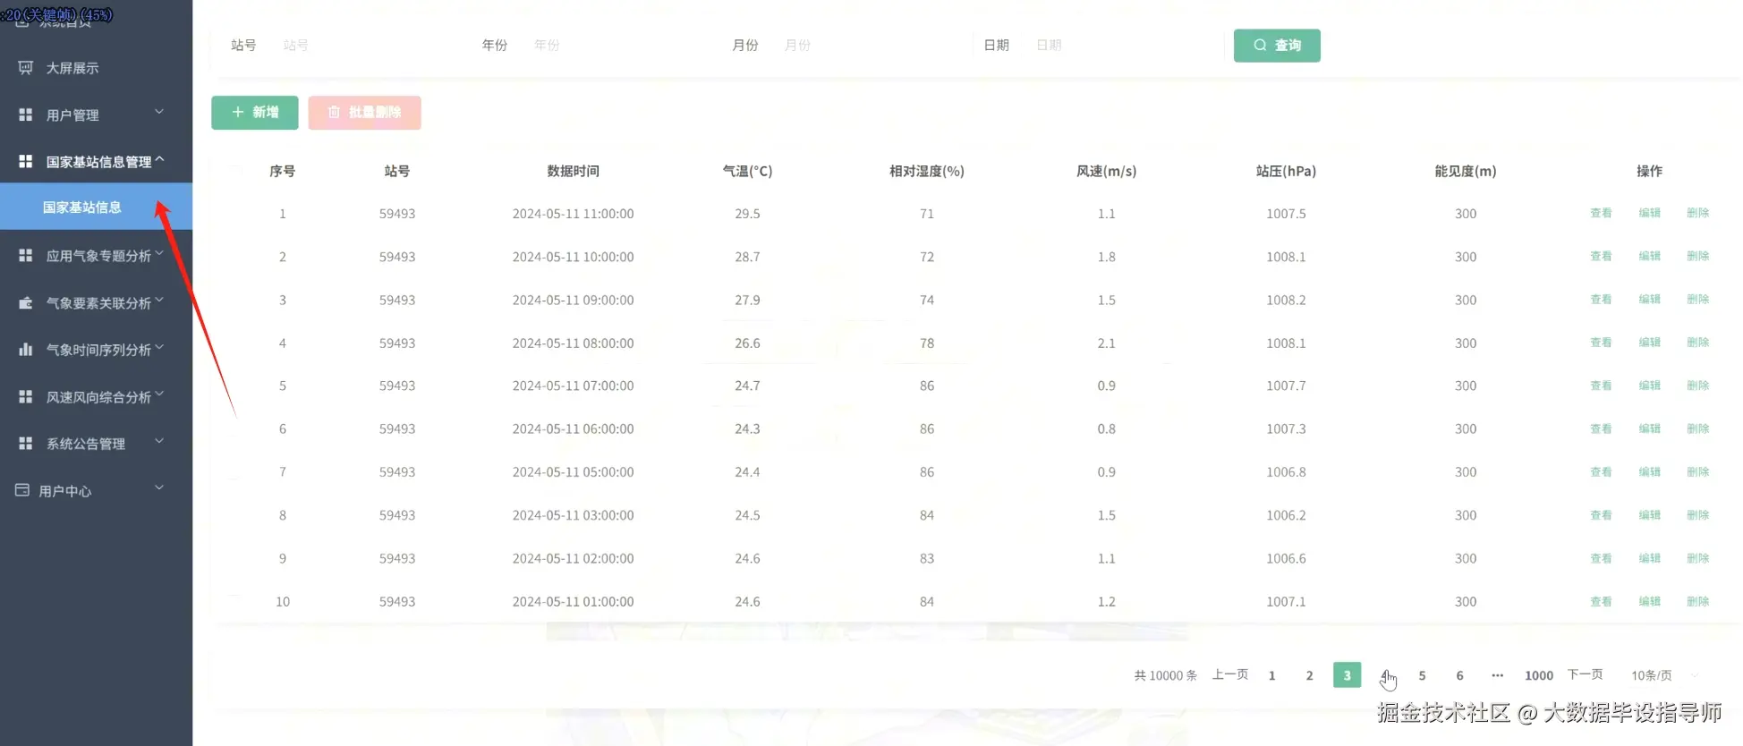Click the 气温(°C) column header
Image resolution: width=1743 pixels, height=746 pixels.
tap(747, 171)
